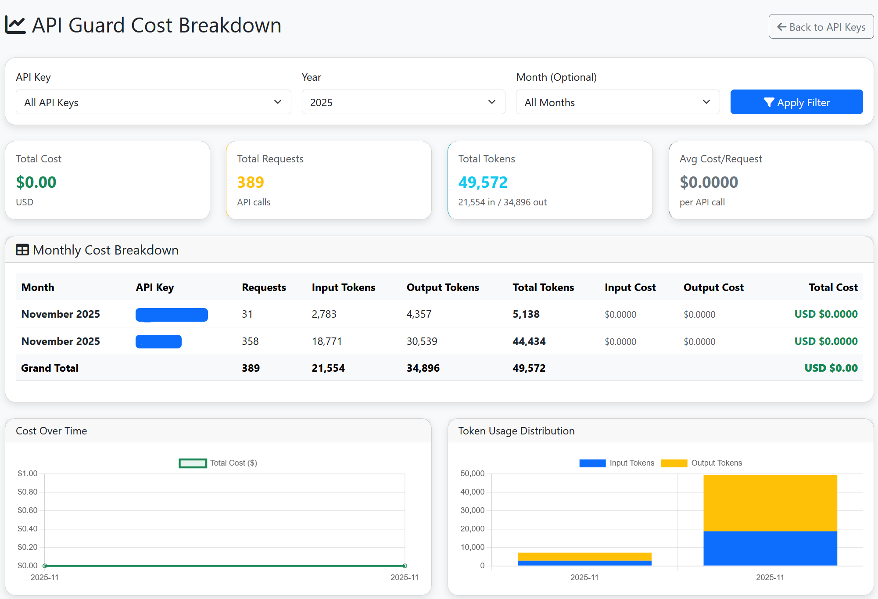Open the API Key selector
878x599 pixels.
coord(153,102)
